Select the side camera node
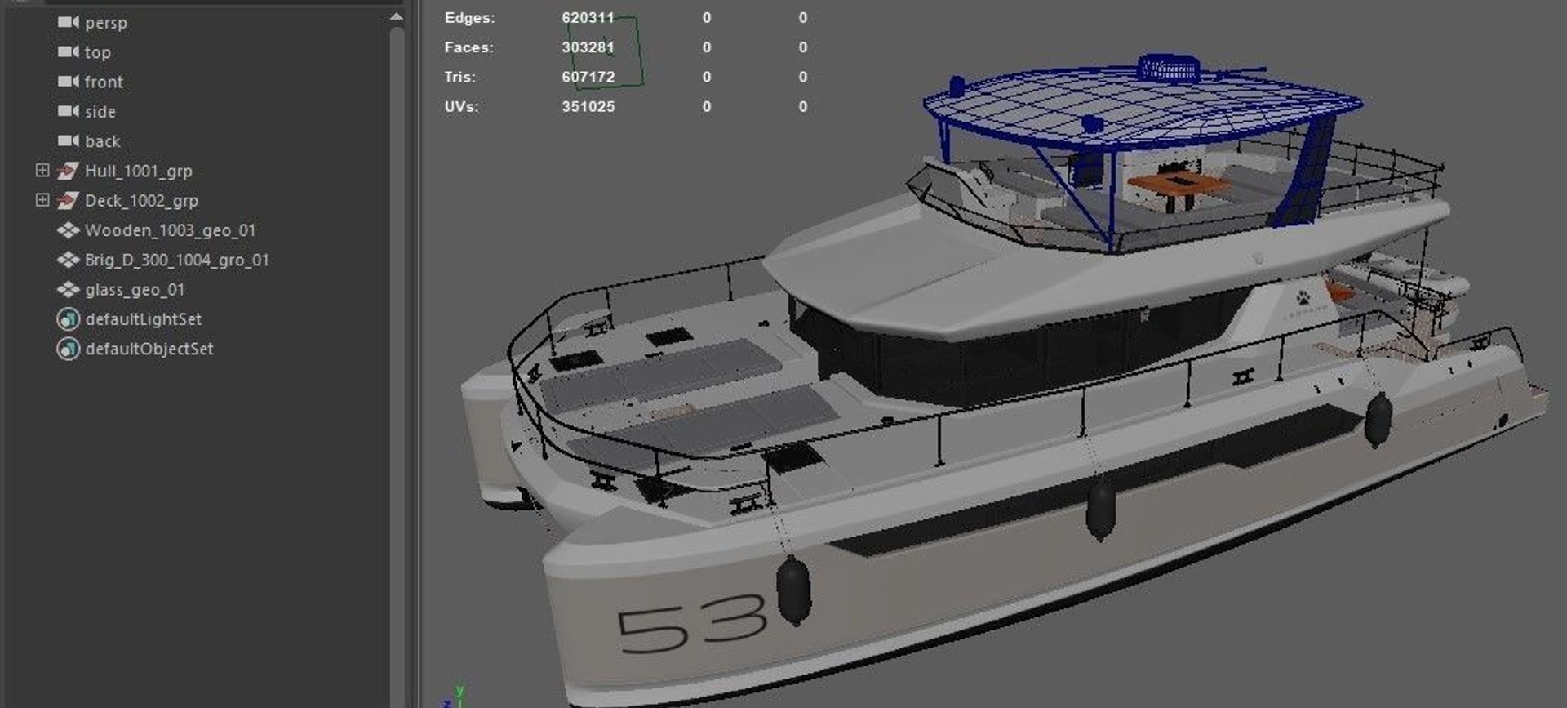 (100, 111)
